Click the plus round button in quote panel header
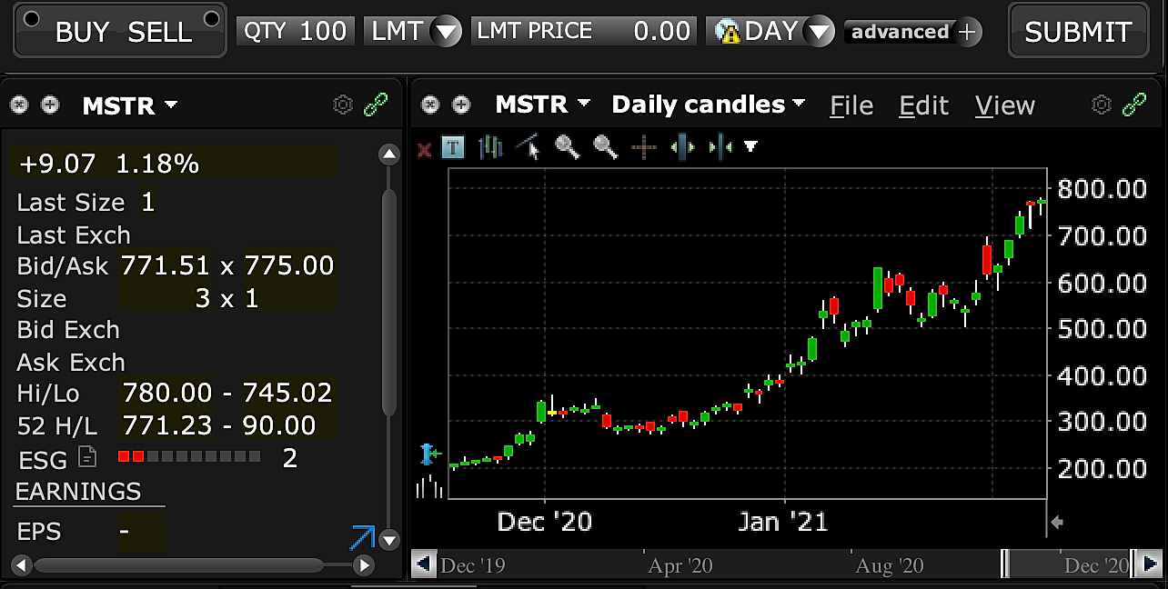Image resolution: width=1168 pixels, height=589 pixels. 51,105
